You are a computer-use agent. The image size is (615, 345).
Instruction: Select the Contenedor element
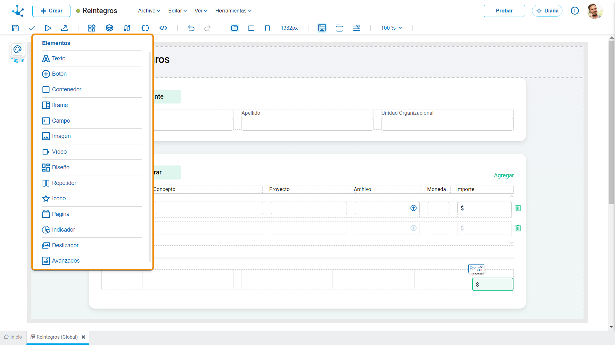click(92, 90)
